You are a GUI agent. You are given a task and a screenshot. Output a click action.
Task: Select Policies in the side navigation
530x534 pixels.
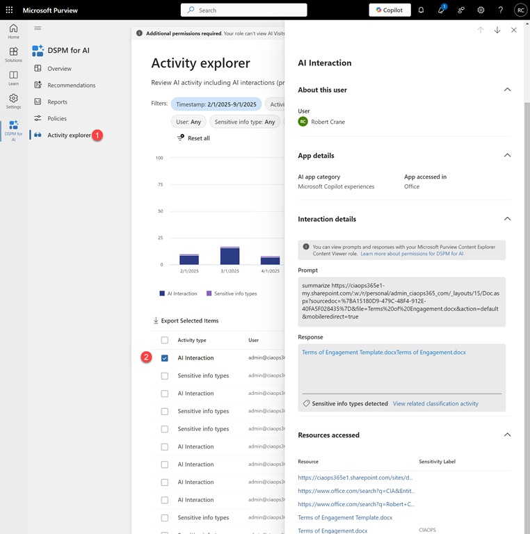tap(57, 118)
